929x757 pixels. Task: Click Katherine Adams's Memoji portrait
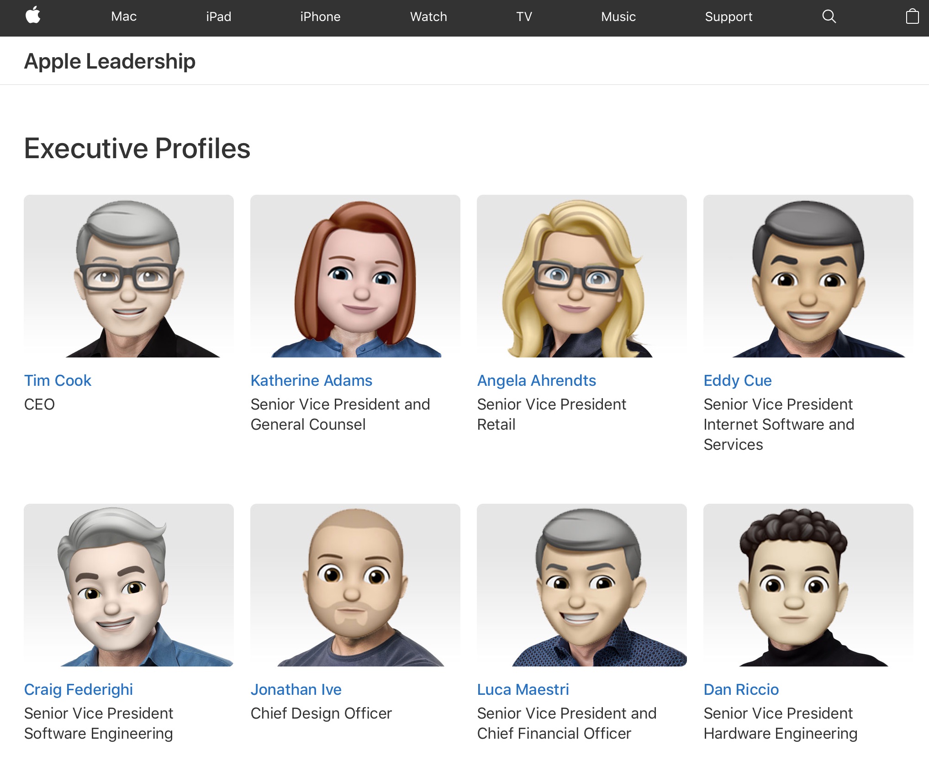(x=355, y=276)
